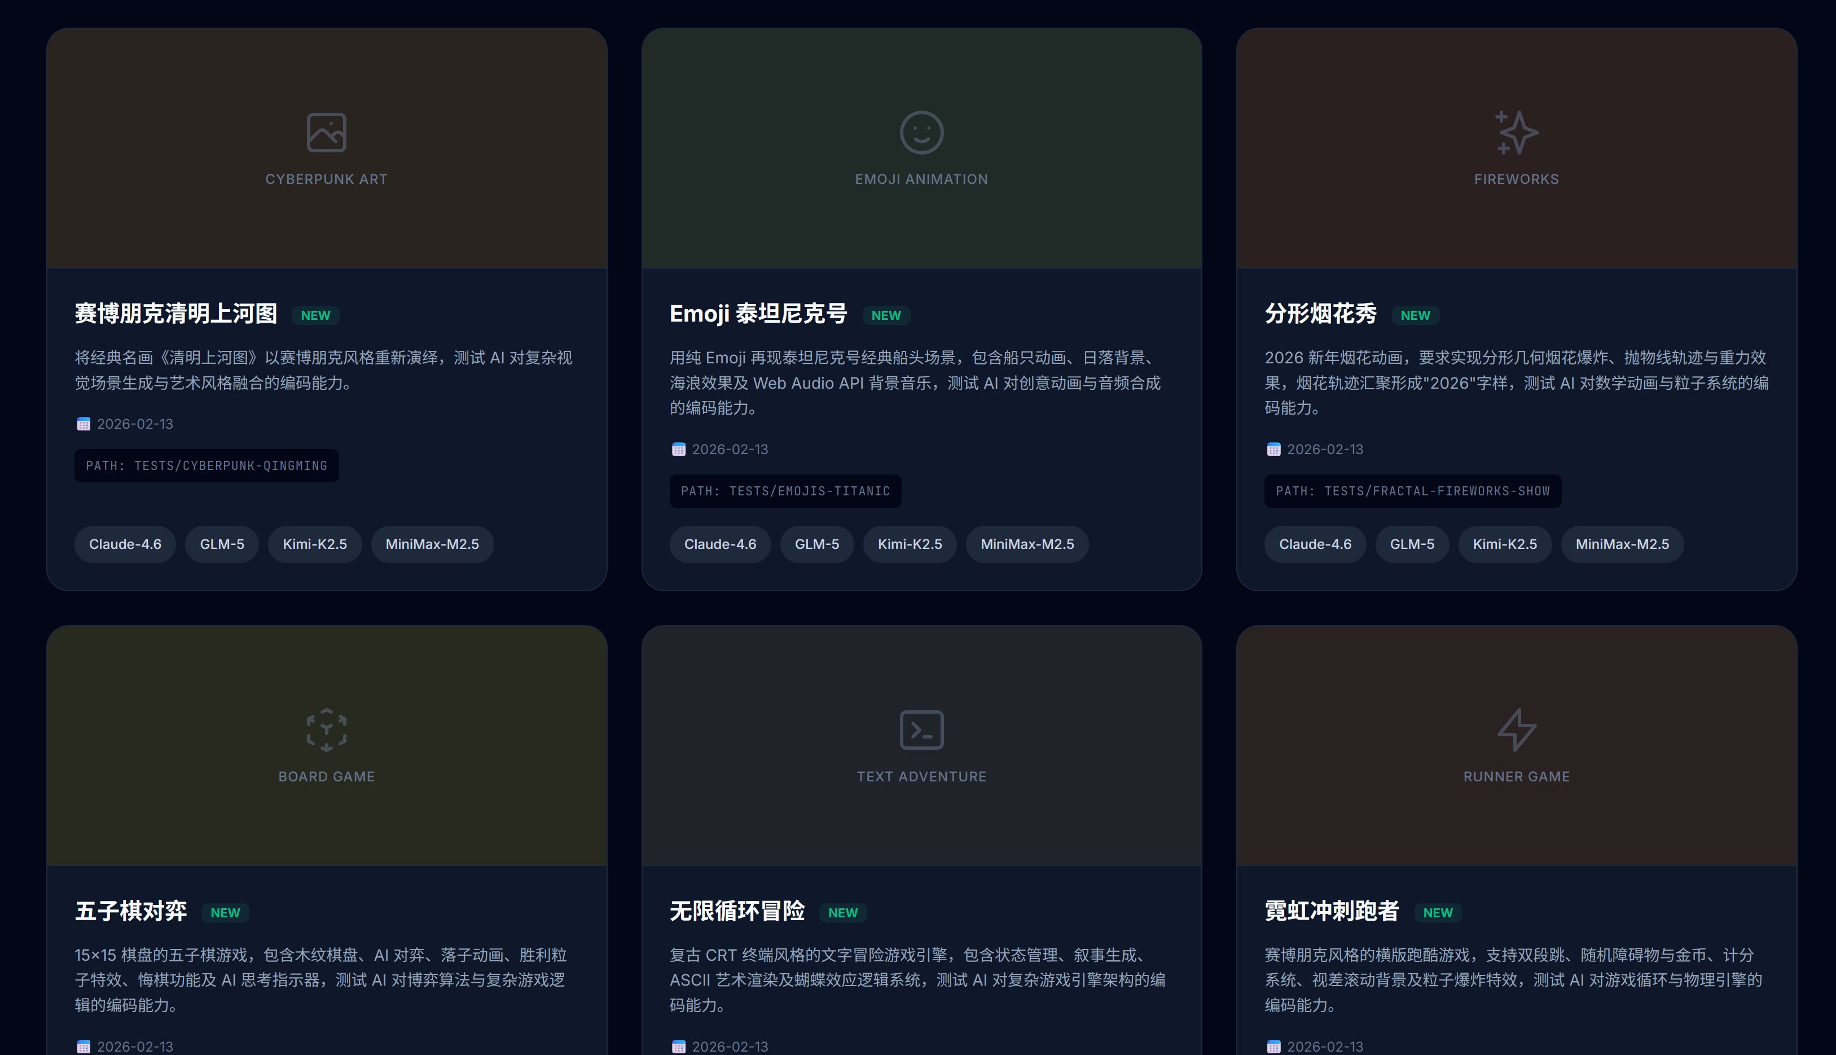
Task: Click calendar icon on 分形烟花秀 card
Action: coord(1273,449)
